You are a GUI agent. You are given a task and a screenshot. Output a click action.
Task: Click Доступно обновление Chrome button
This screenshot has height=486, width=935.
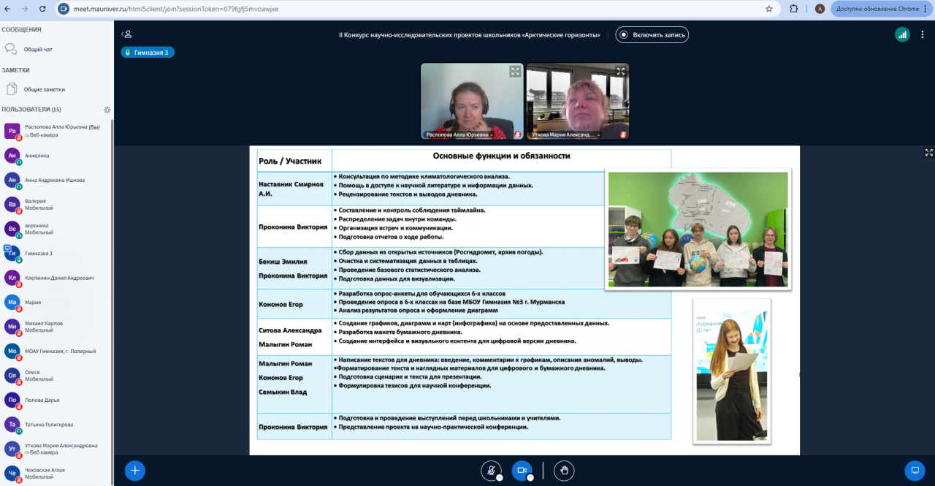coord(877,9)
